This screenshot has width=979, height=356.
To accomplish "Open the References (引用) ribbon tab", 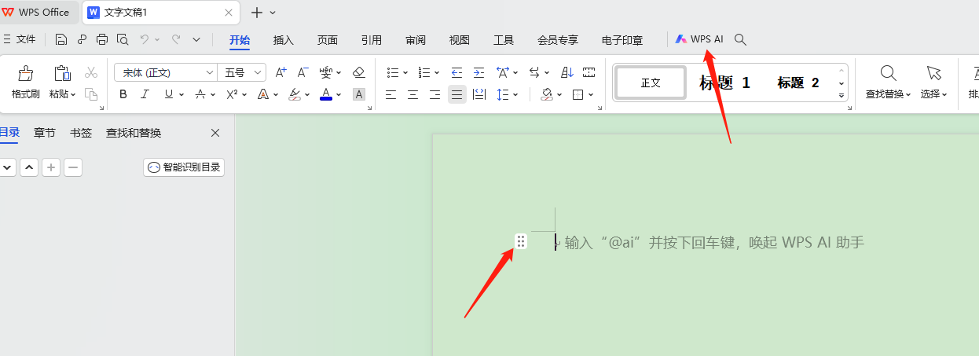I will (x=372, y=40).
